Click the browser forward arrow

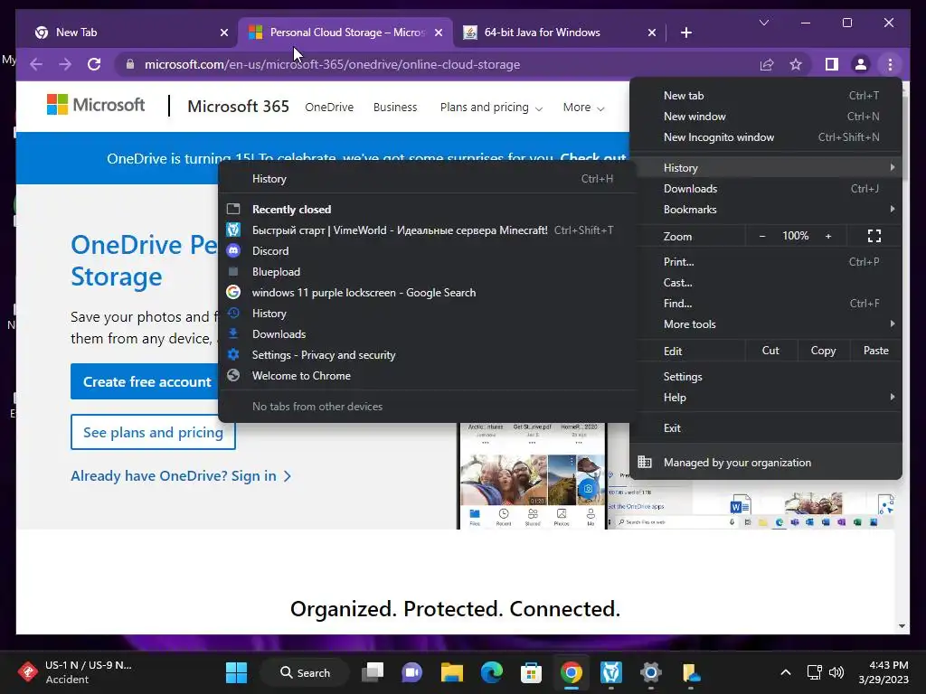[x=65, y=64]
